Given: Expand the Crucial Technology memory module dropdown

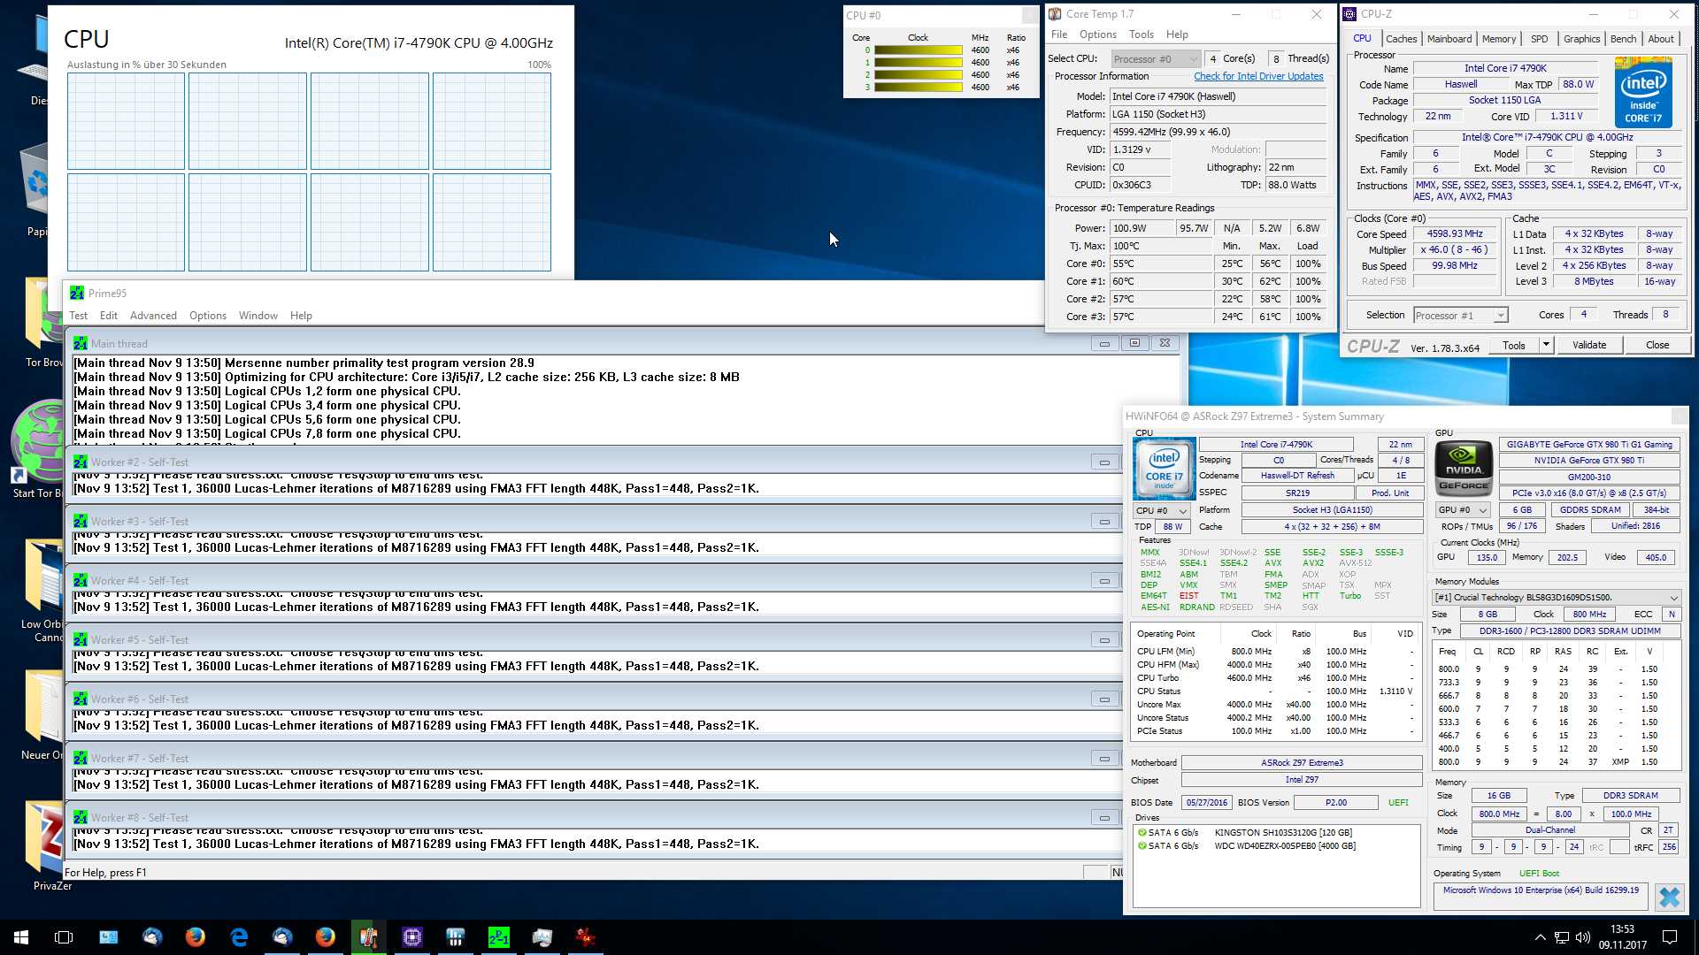Looking at the screenshot, I should 1672,598.
